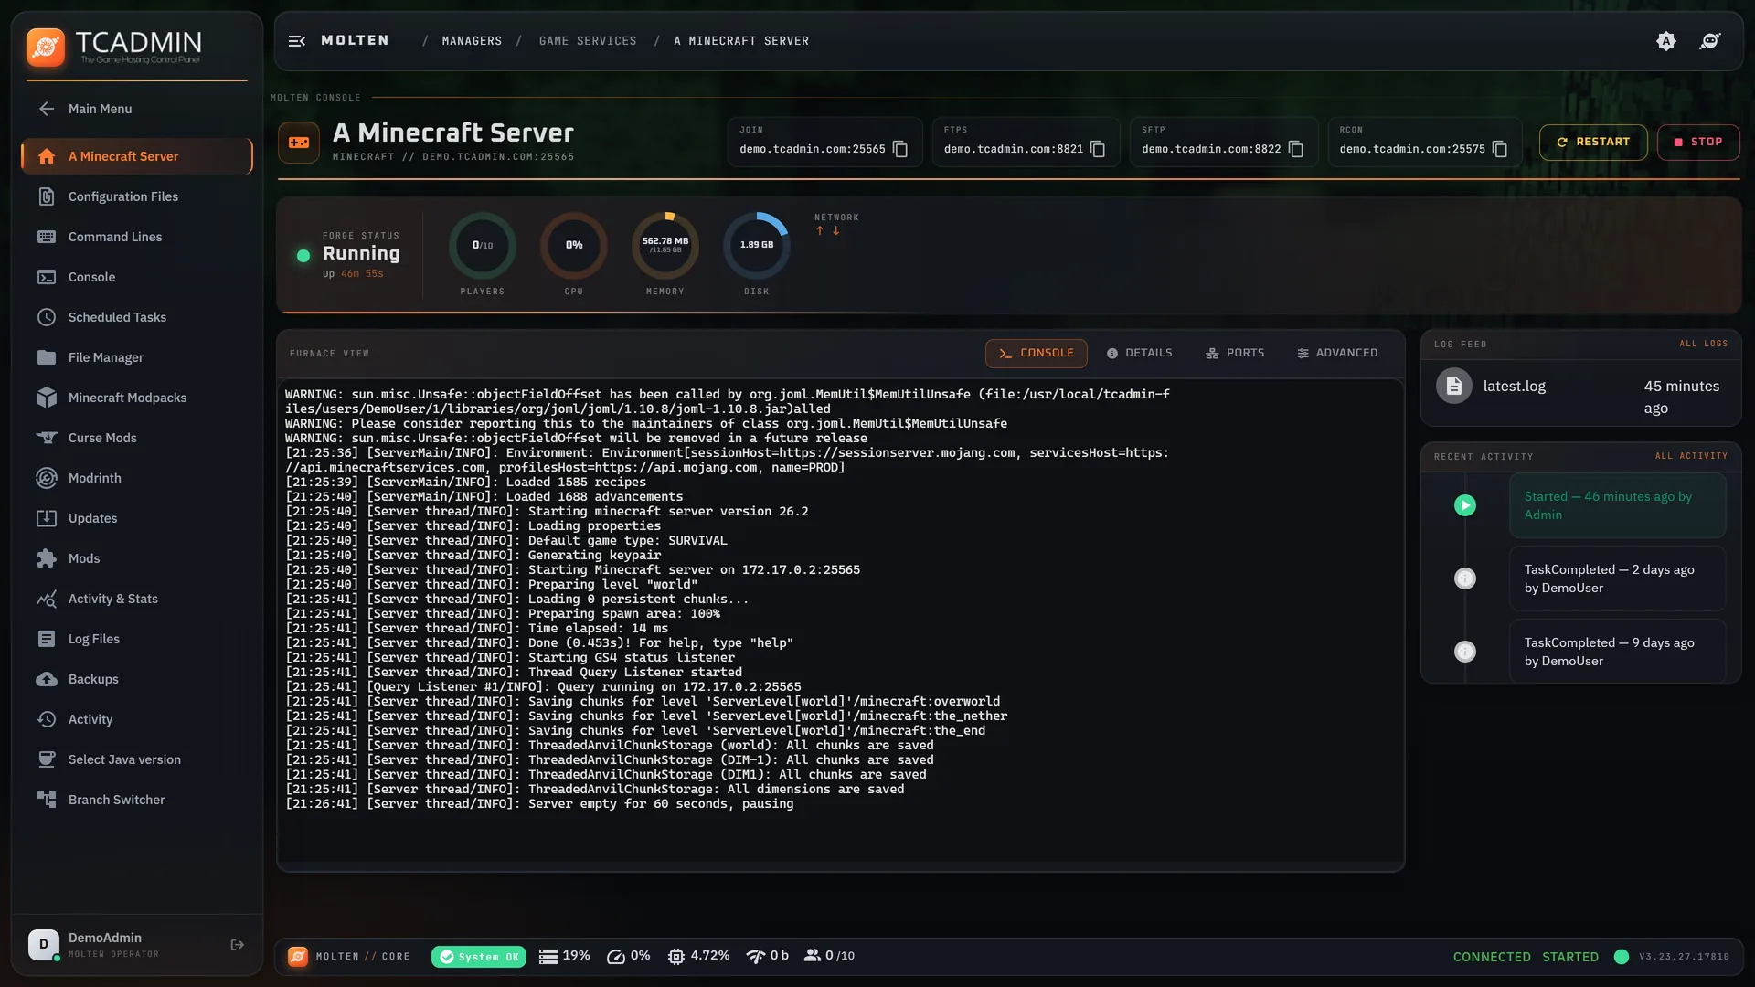
Task: Switch to the Details tab
Action: [1139, 354]
